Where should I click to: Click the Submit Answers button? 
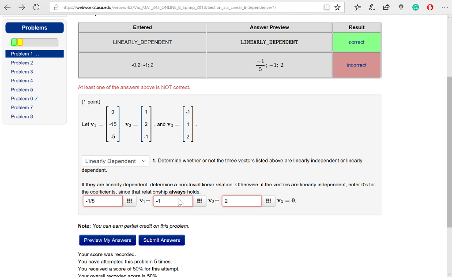[162, 240]
